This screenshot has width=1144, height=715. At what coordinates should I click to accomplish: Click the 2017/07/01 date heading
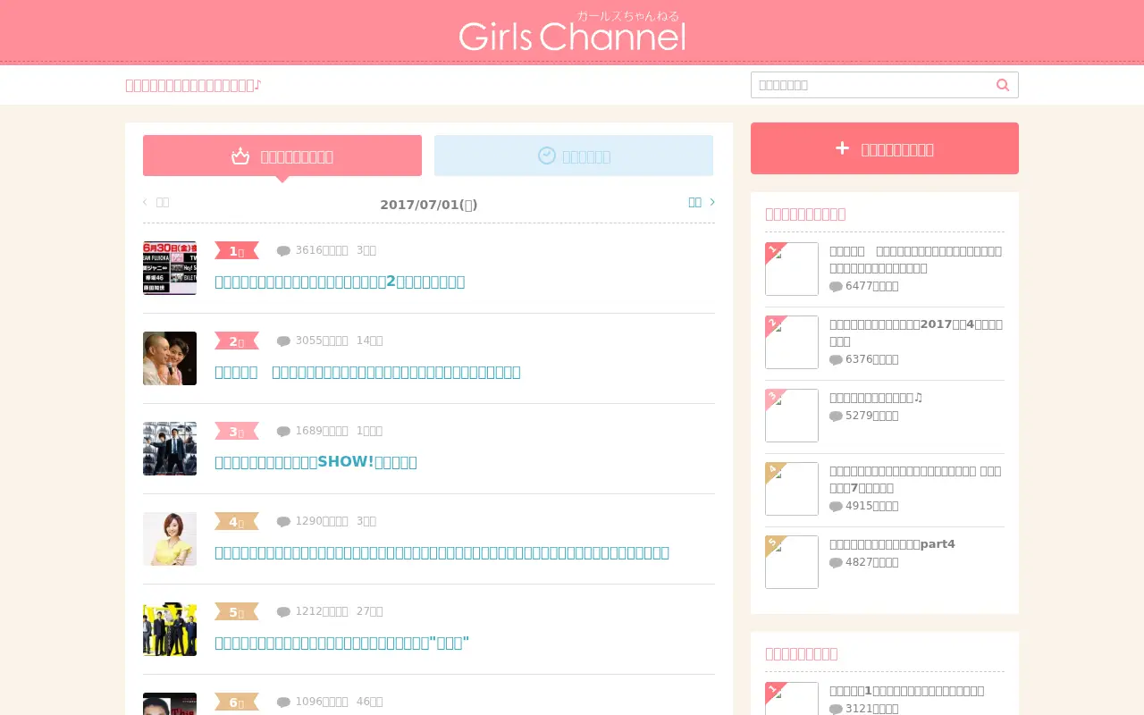click(429, 205)
